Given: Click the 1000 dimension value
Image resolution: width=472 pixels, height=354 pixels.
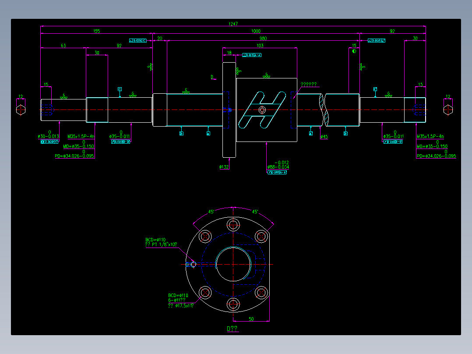Looking at the screenshot, I should [256, 31].
